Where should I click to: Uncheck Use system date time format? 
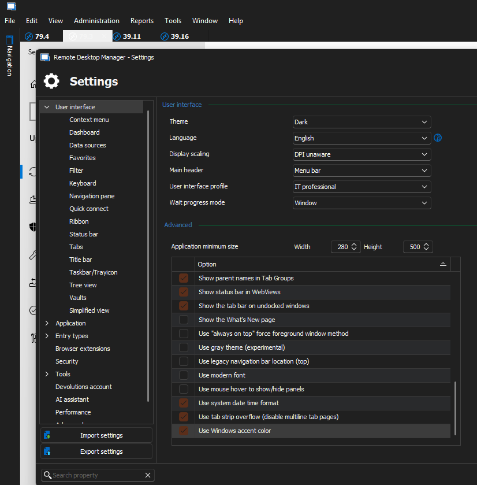pos(184,403)
